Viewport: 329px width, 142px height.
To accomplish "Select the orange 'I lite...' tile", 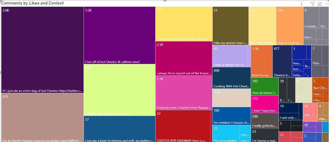I will point(317,100).
